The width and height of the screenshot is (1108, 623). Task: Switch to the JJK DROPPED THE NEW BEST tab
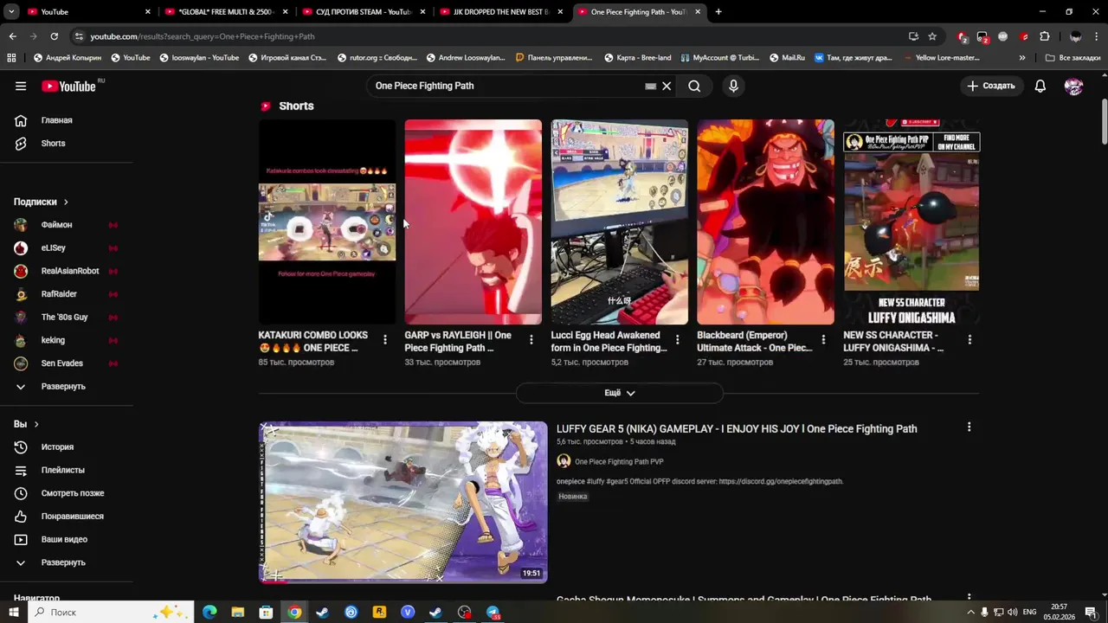tap(501, 12)
